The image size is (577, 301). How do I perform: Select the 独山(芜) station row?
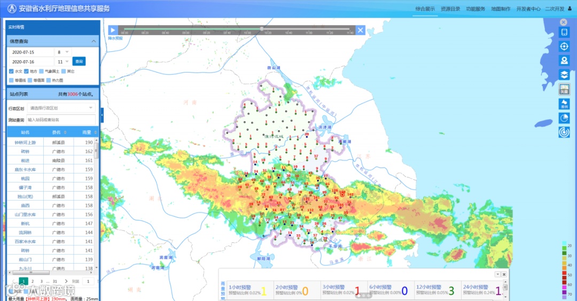coord(50,196)
